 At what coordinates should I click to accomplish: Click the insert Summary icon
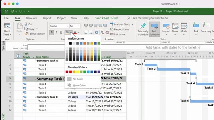pos(206,26)
